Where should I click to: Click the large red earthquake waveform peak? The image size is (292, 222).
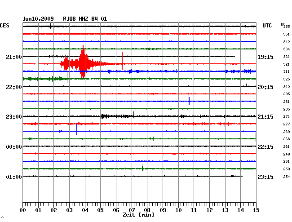pos(83,62)
